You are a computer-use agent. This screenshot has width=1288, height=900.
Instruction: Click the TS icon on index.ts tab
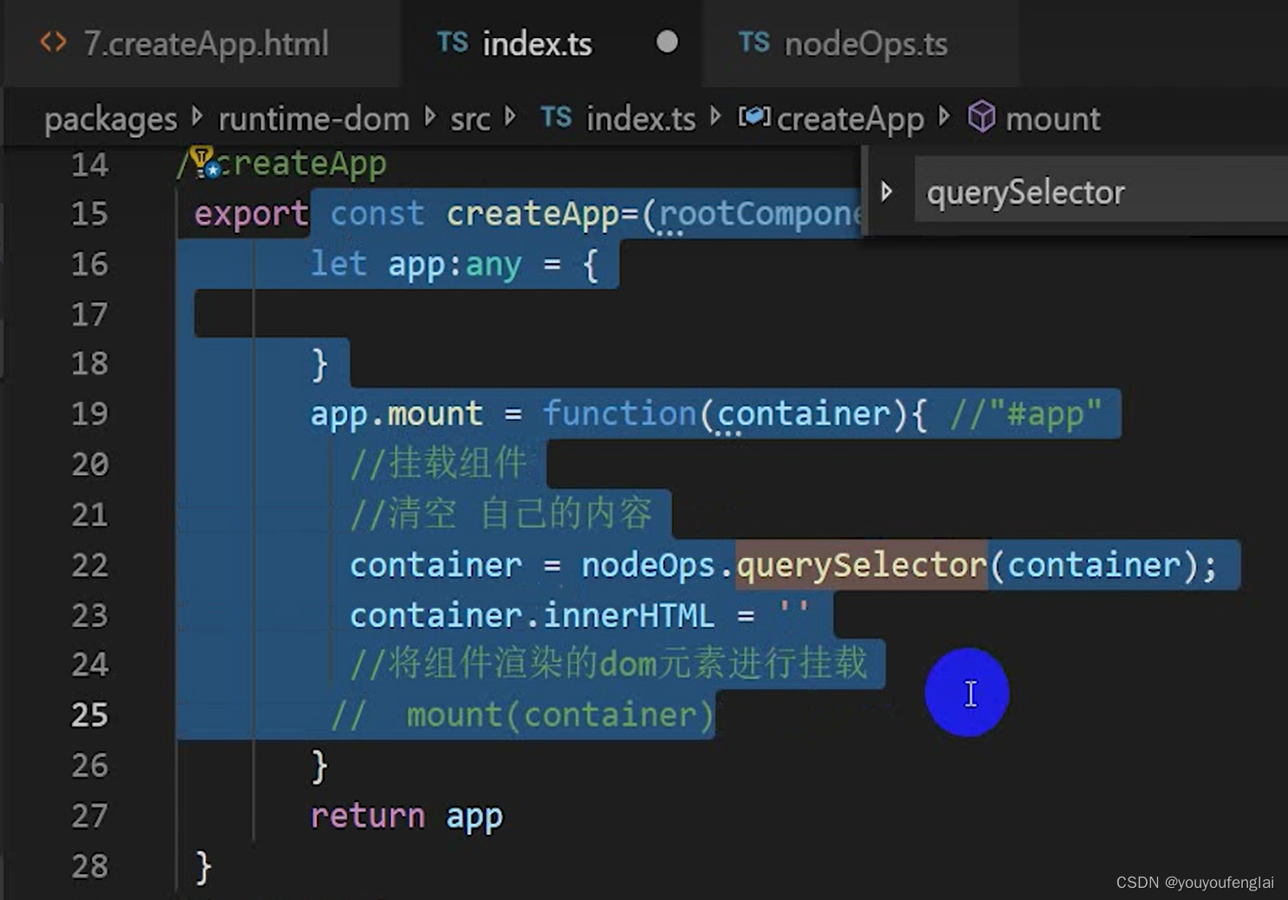(x=452, y=42)
